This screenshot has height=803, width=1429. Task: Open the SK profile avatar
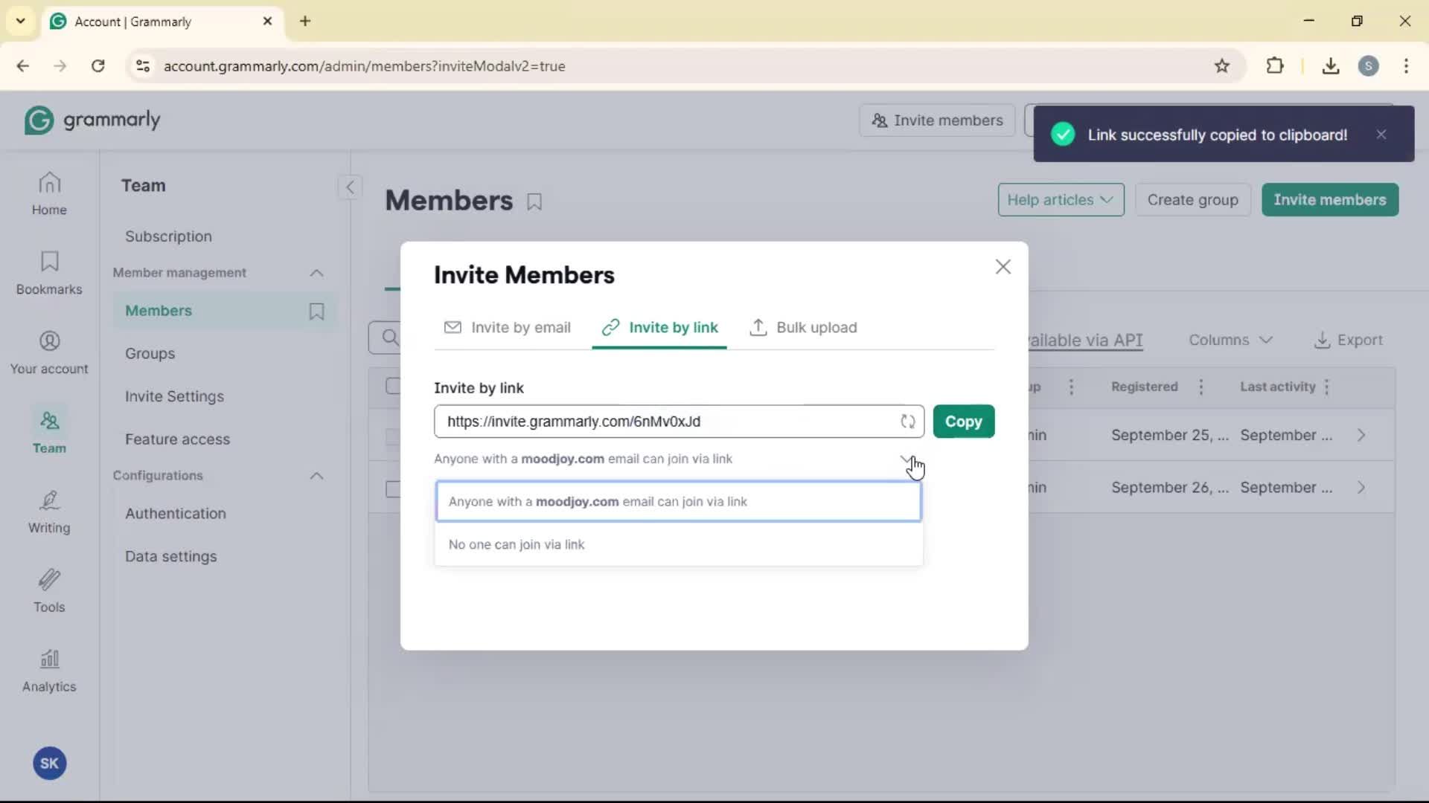(49, 763)
